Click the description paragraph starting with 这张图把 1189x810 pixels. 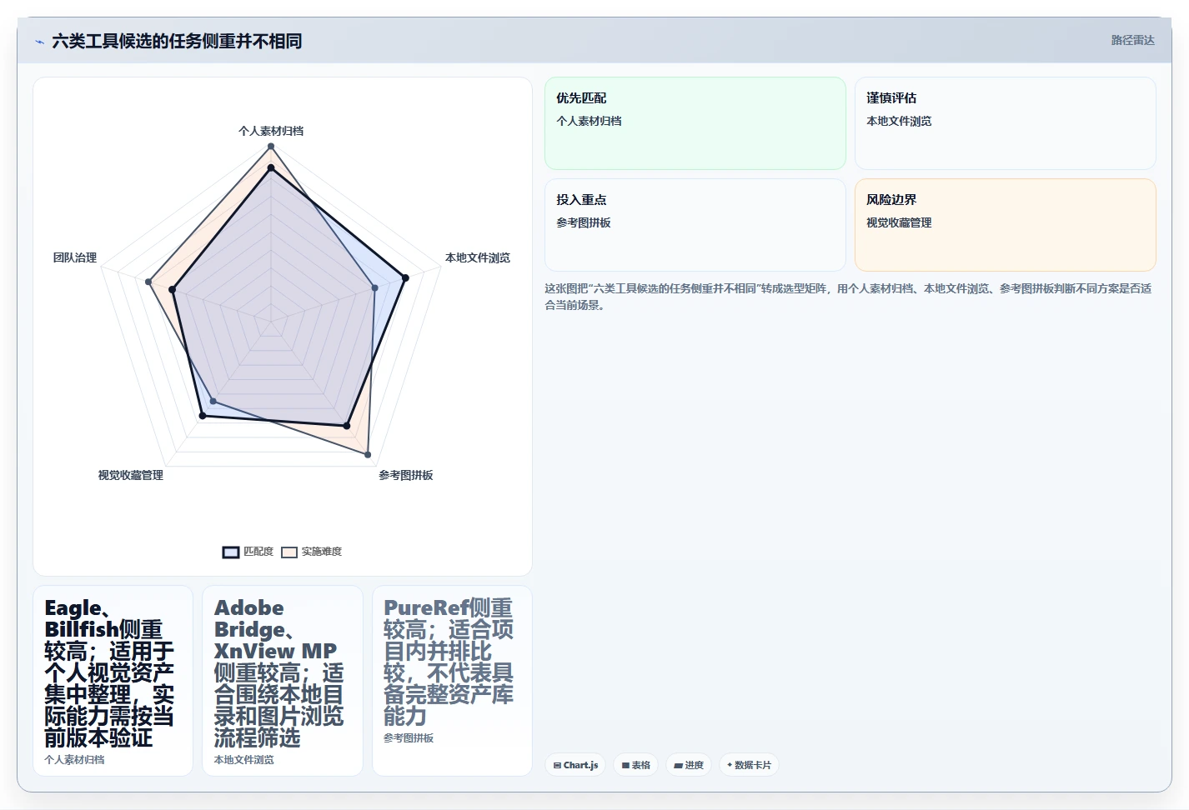click(x=849, y=297)
